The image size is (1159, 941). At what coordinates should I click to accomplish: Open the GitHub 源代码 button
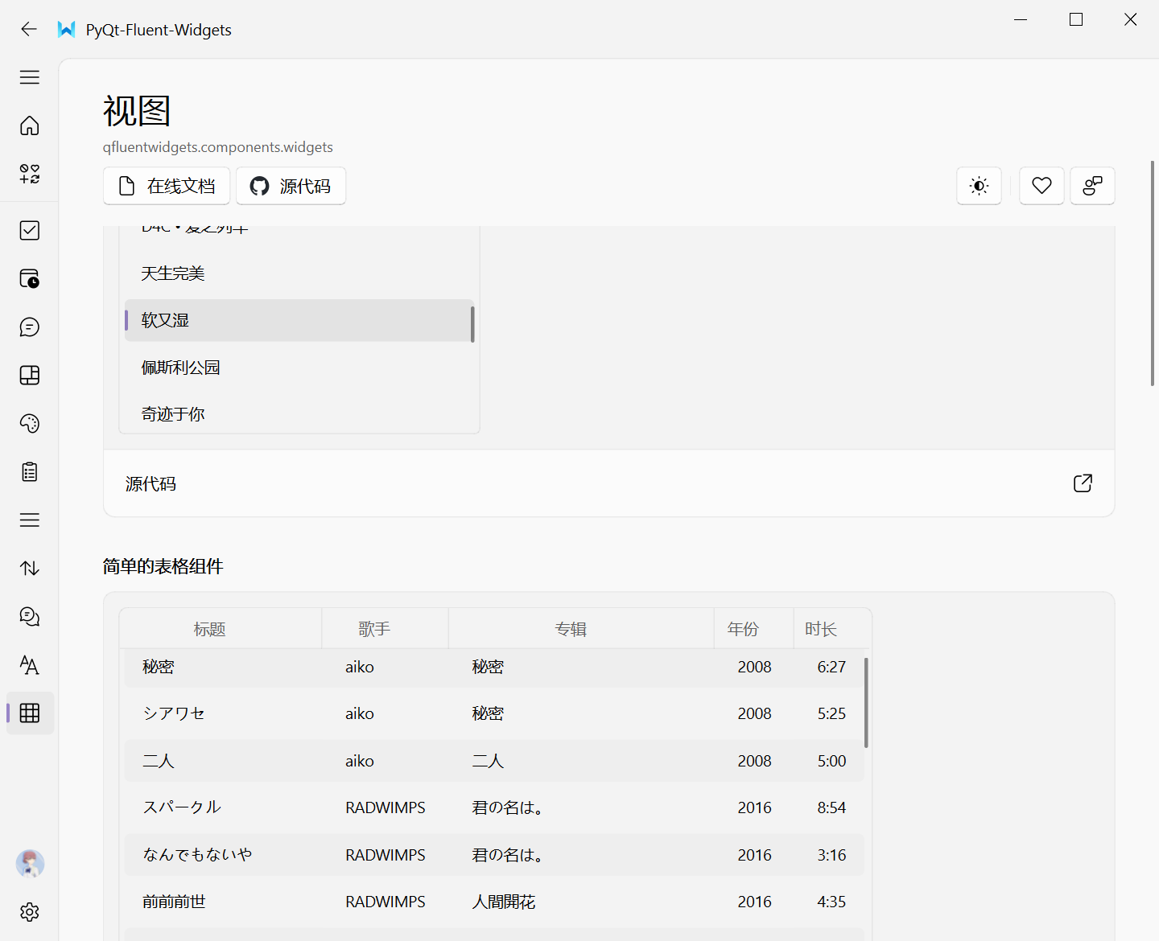point(291,186)
